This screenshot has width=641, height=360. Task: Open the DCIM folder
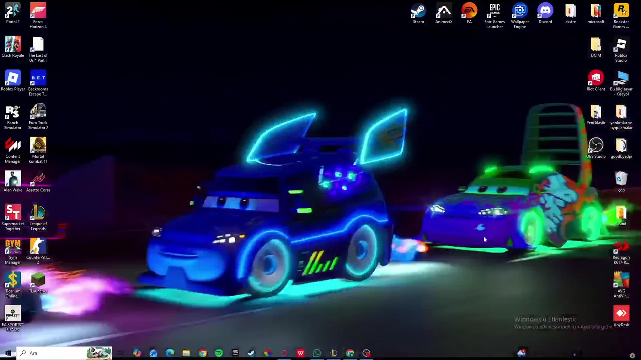click(596, 47)
